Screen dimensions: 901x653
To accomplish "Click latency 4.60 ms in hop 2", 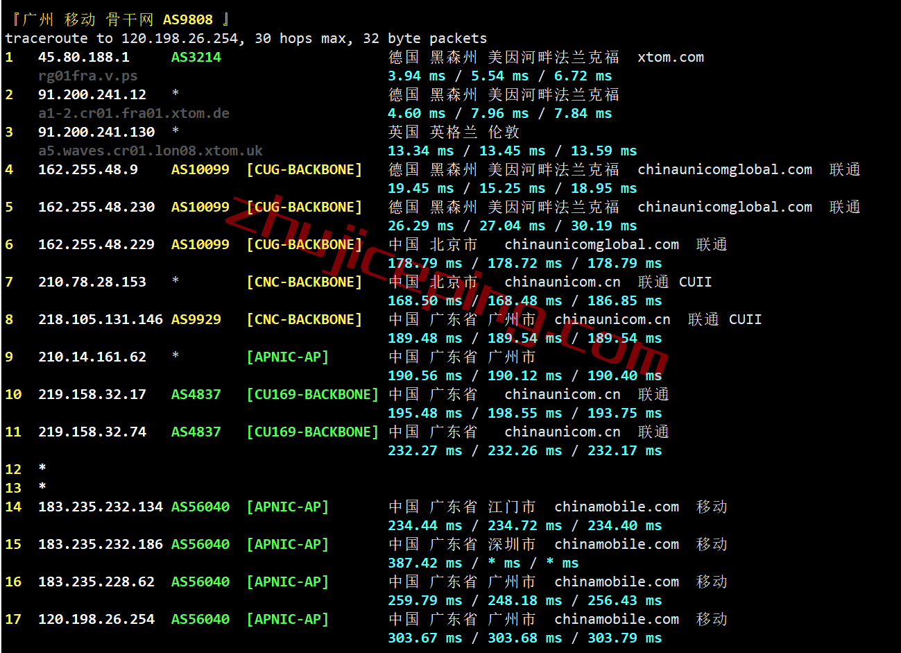I will click(417, 113).
